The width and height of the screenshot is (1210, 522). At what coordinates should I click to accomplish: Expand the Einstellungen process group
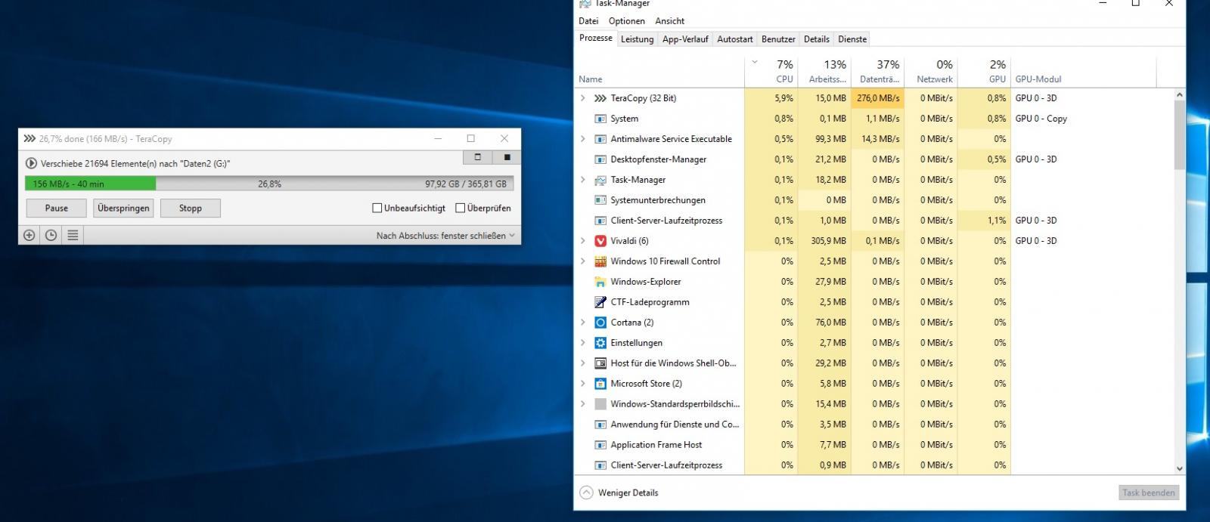(x=582, y=343)
